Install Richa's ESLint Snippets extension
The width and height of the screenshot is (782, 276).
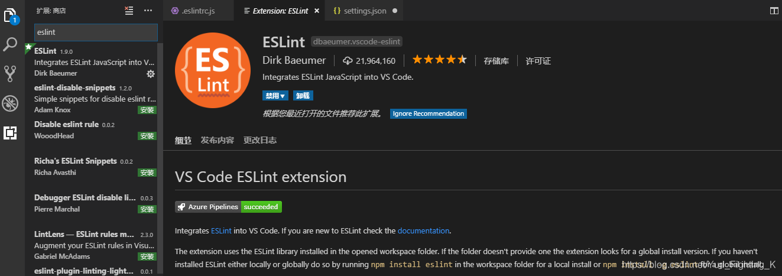pos(147,173)
